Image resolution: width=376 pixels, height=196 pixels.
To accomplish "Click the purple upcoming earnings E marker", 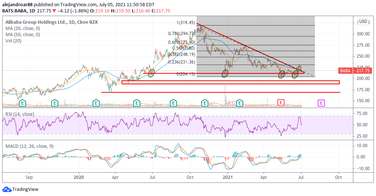I will point(321,103).
